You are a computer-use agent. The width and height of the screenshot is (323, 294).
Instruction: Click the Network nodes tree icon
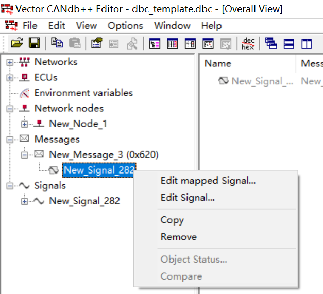25,108
